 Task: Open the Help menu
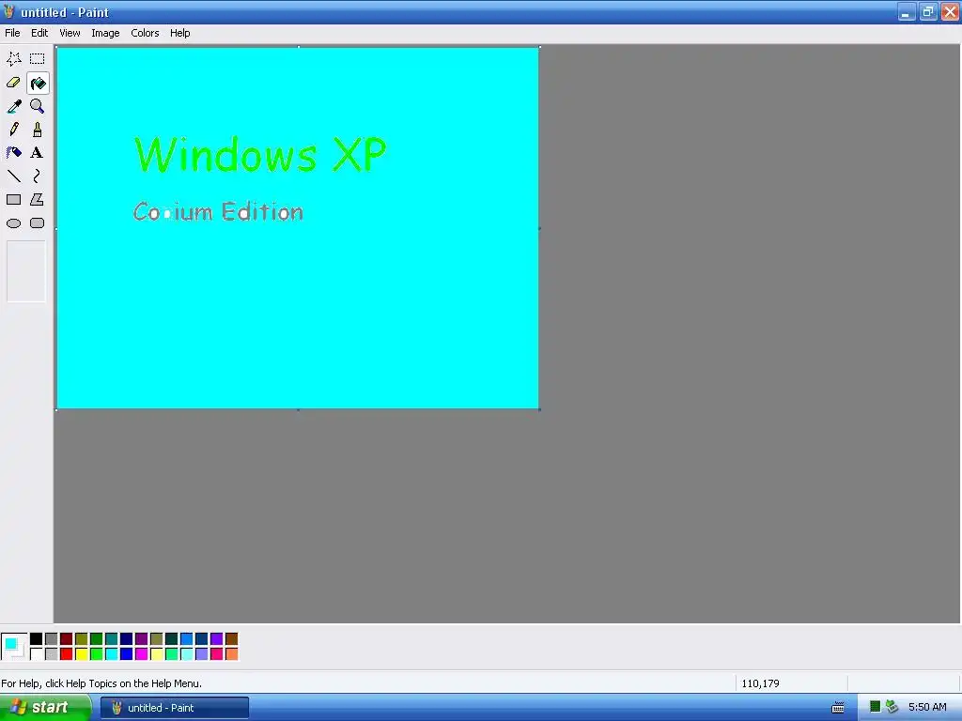179,33
